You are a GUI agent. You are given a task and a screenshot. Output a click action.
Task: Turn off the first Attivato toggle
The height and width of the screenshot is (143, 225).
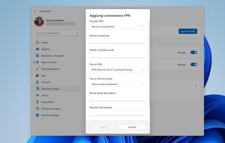[194, 53]
